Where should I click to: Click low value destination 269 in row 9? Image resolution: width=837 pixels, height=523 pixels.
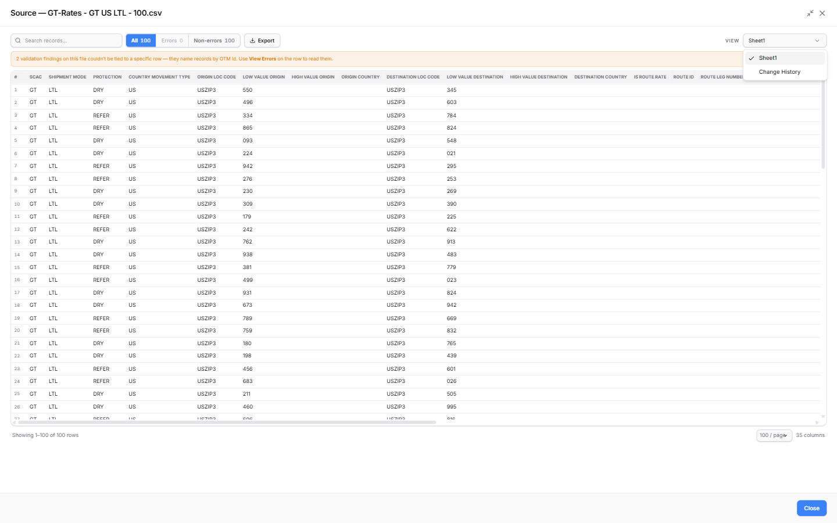click(452, 191)
